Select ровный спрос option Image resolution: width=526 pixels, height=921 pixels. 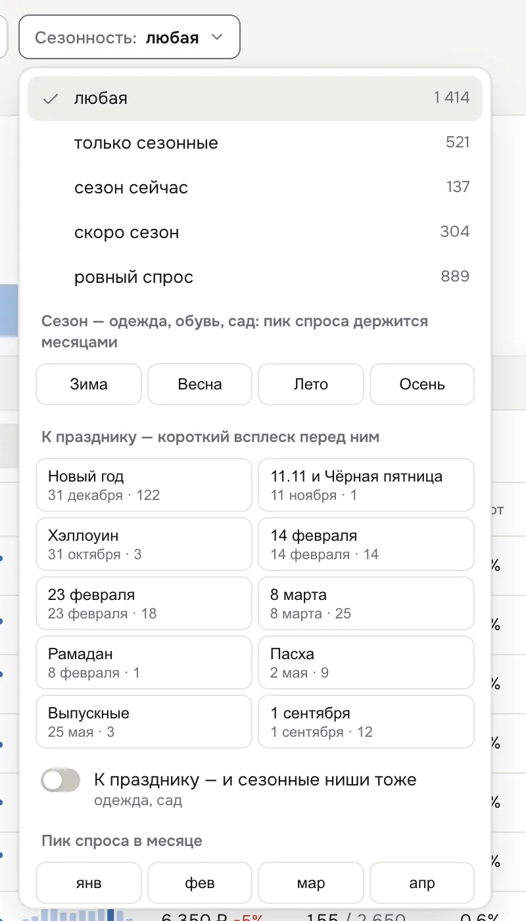pyautogui.click(x=255, y=277)
